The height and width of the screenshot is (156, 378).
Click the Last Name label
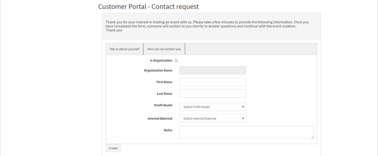pyautogui.click(x=164, y=94)
